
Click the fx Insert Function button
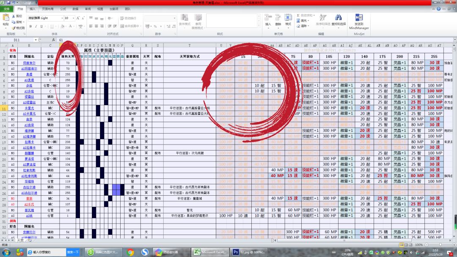click(53, 40)
